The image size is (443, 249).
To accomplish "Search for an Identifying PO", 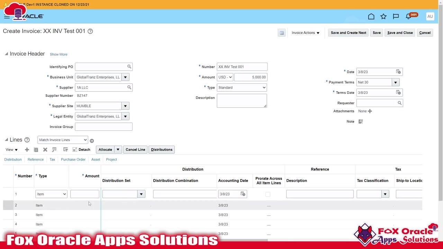I will click(129, 67).
